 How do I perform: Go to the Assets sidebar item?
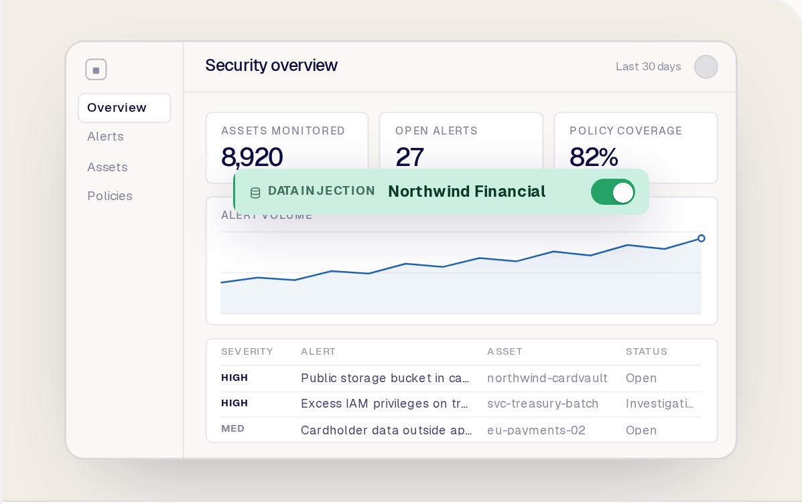(107, 167)
